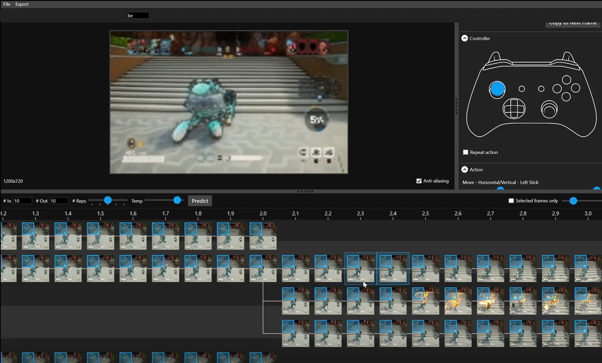The width and height of the screenshot is (602, 363).
Task: Click the bottom face button on the controller
Action: point(566,97)
